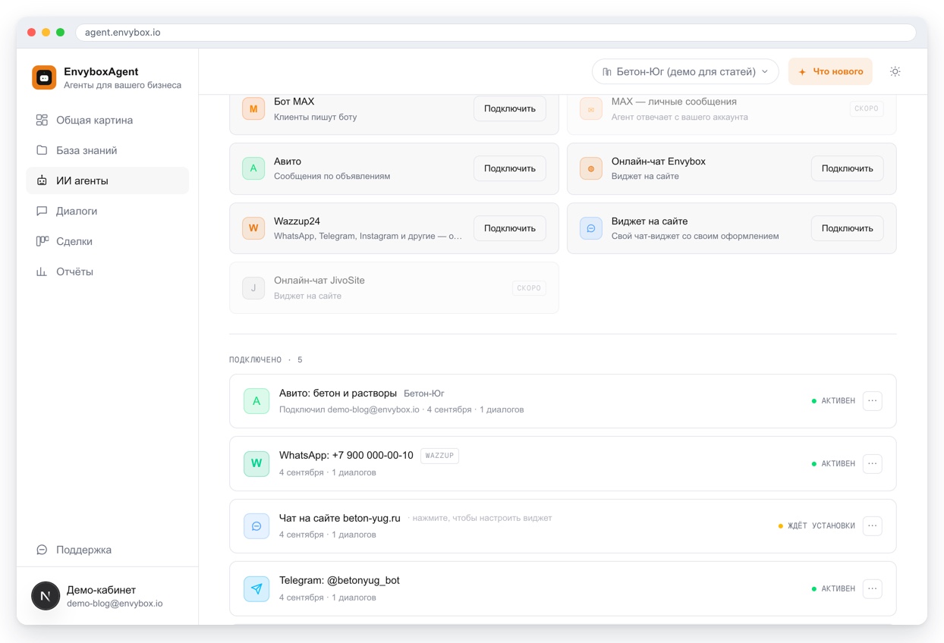Image resolution: width=944 pixels, height=643 pixels.
Task: Click СКОРО badge on Онлайн-чат JivoSite
Action: (x=529, y=288)
